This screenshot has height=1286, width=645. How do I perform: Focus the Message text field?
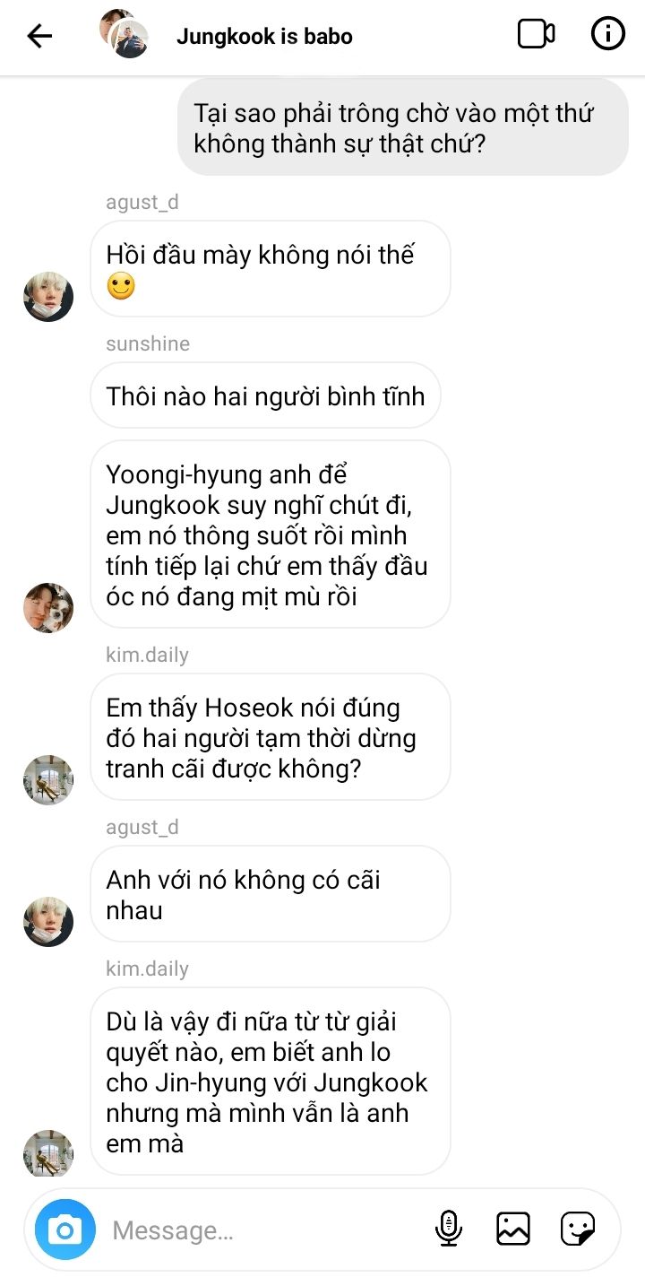pyautogui.click(x=264, y=1230)
